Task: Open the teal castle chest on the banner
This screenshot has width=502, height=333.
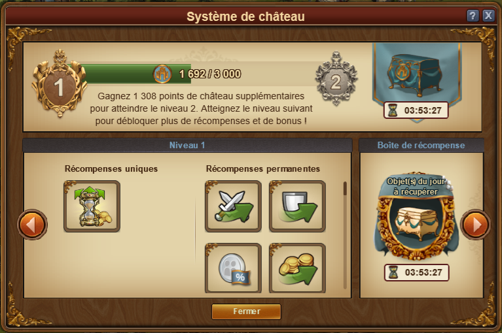Action: (416, 75)
